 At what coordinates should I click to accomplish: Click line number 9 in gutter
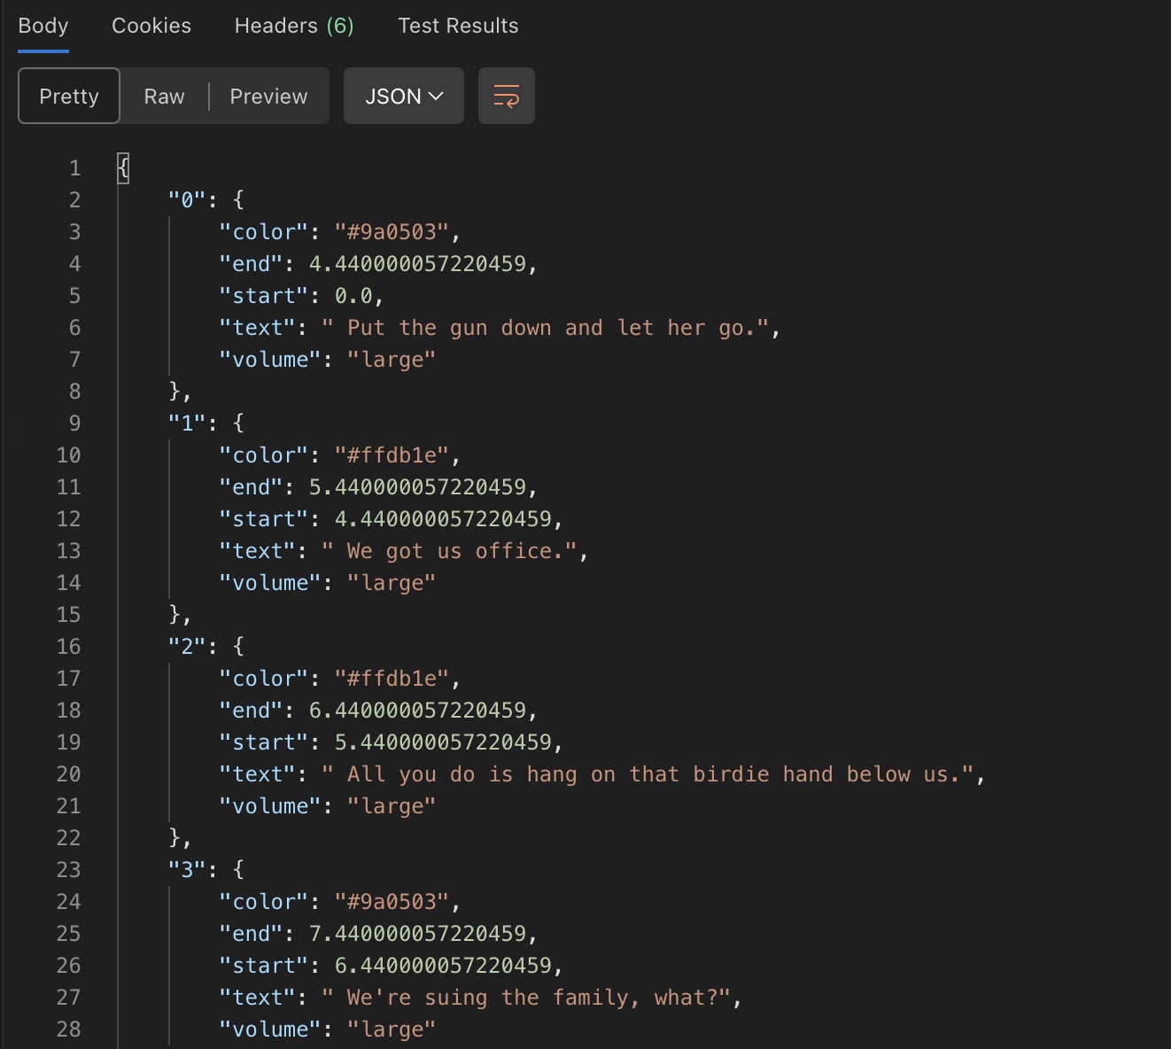[74, 423]
